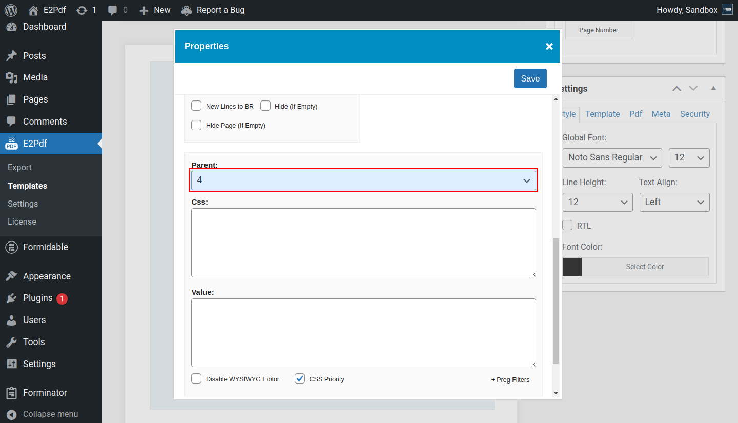Click the Forminator sidebar icon
Screen dimensions: 738x423
pyautogui.click(x=13, y=392)
